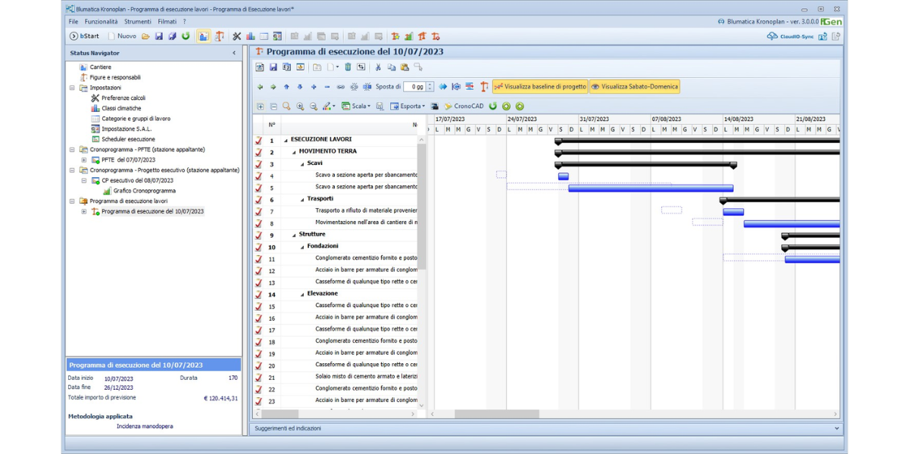Open CronoCAD from the Gantt toolbar
The width and height of the screenshot is (909, 454).
(464, 107)
